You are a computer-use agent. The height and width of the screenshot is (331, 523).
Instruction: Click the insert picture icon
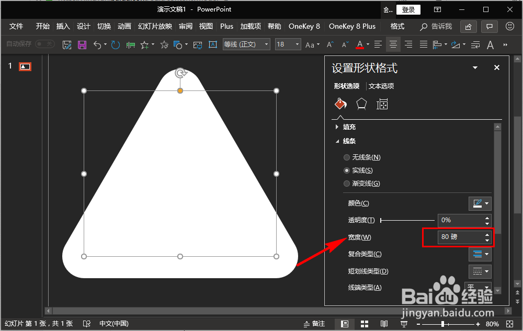(198, 44)
